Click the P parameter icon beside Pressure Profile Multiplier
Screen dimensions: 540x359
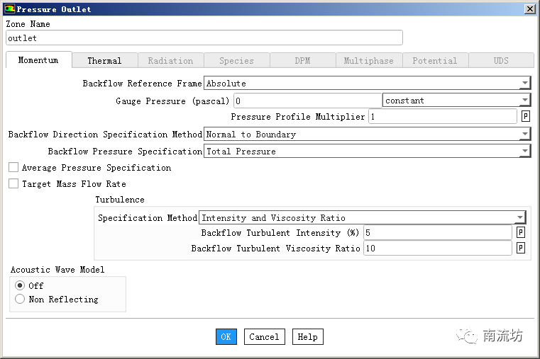(526, 117)
